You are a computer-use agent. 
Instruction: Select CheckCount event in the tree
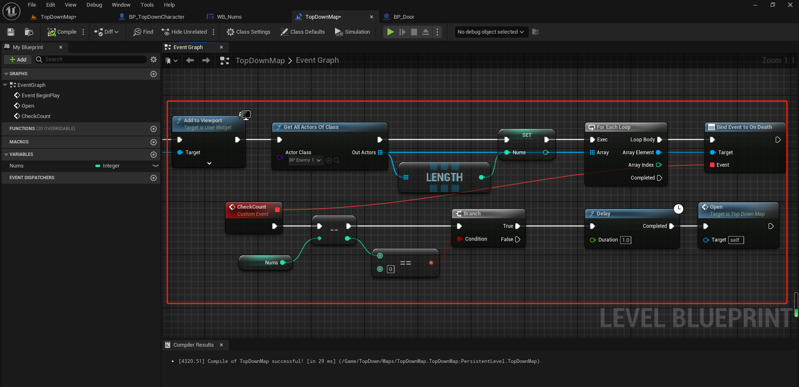36,116
